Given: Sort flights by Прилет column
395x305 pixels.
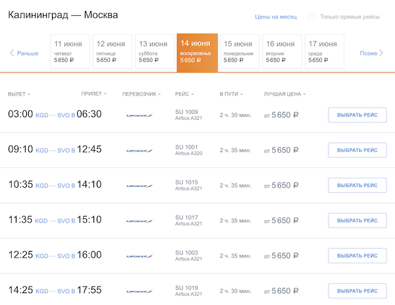Looking at the screenshot, I should coord(93,94).
